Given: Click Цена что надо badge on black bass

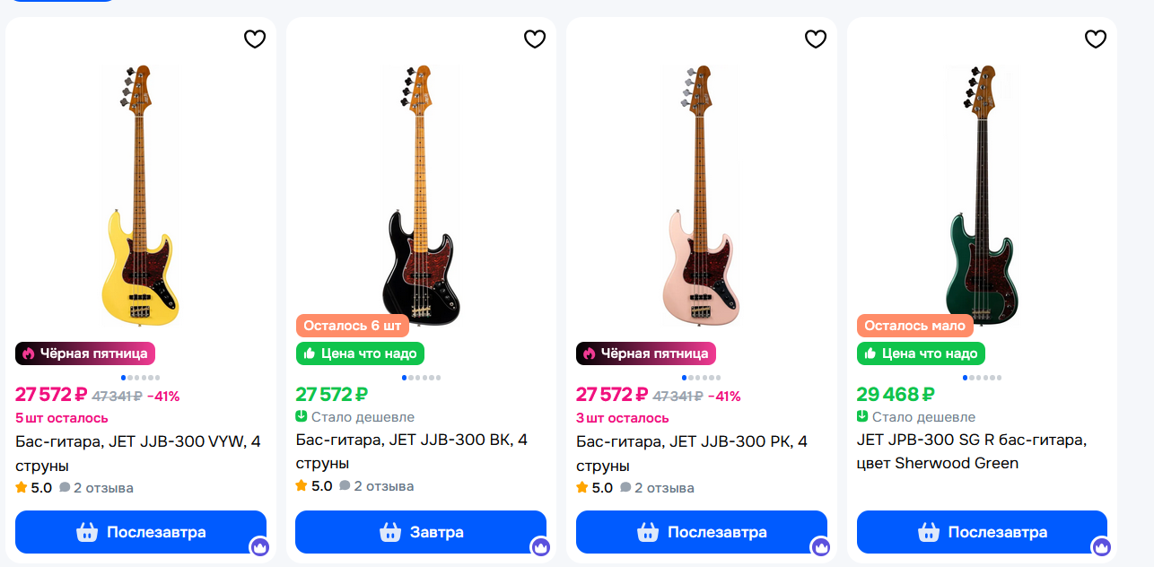Looking at the screenshot, I should pyautogui.click(x=360, y=353).
